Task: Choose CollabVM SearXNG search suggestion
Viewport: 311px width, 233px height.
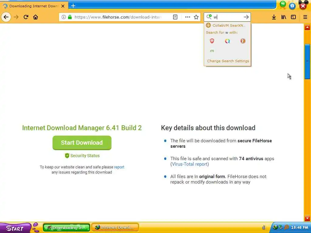Action: (x=227, y=25)
